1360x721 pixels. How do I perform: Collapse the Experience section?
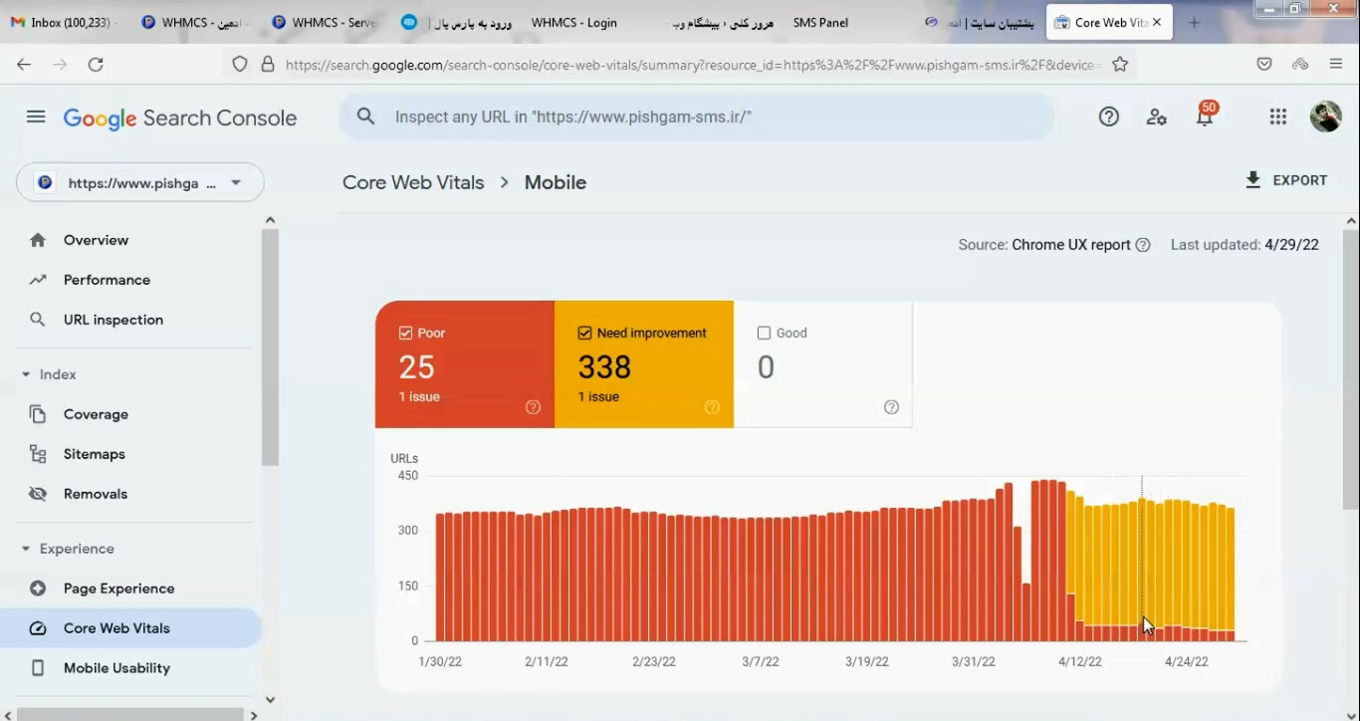click(26, 549)
